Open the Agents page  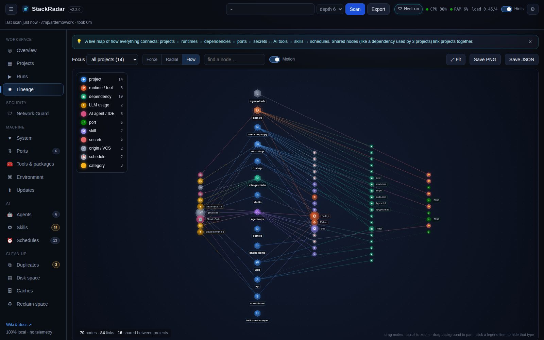point(33,215)
